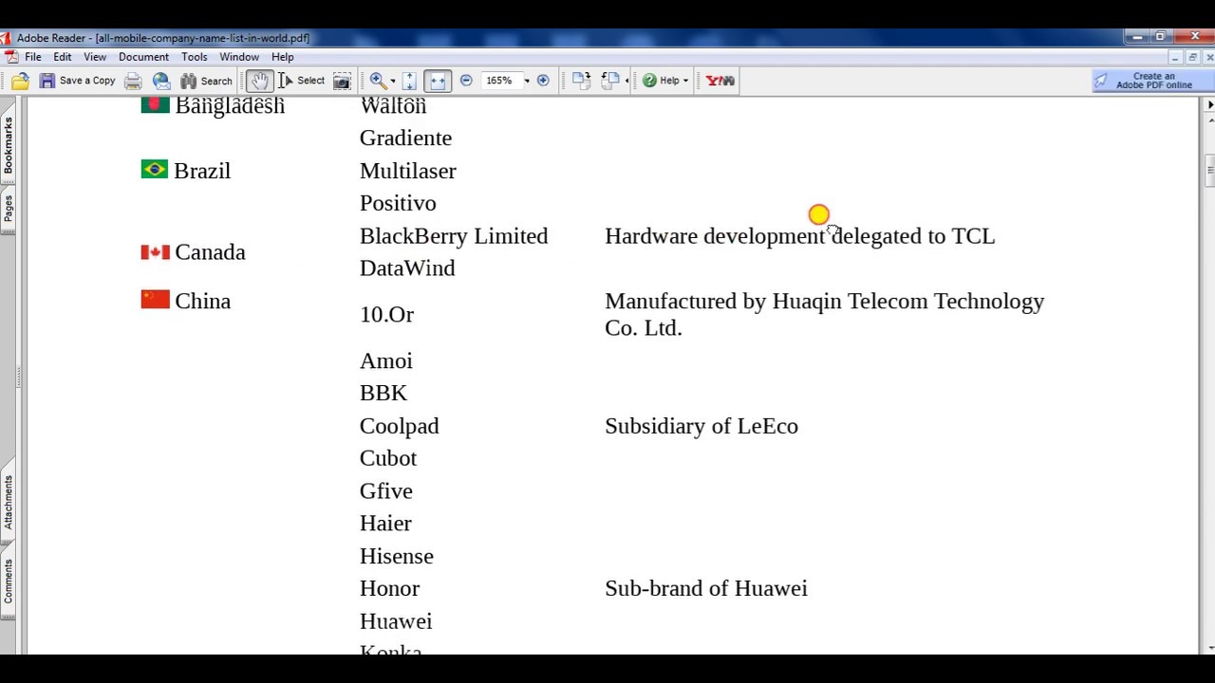Image resolution: width=1215 pixels, height=683 pixels.
Task: Click the Yahoo search toolbar icon
Action: (x=720, y=81)
